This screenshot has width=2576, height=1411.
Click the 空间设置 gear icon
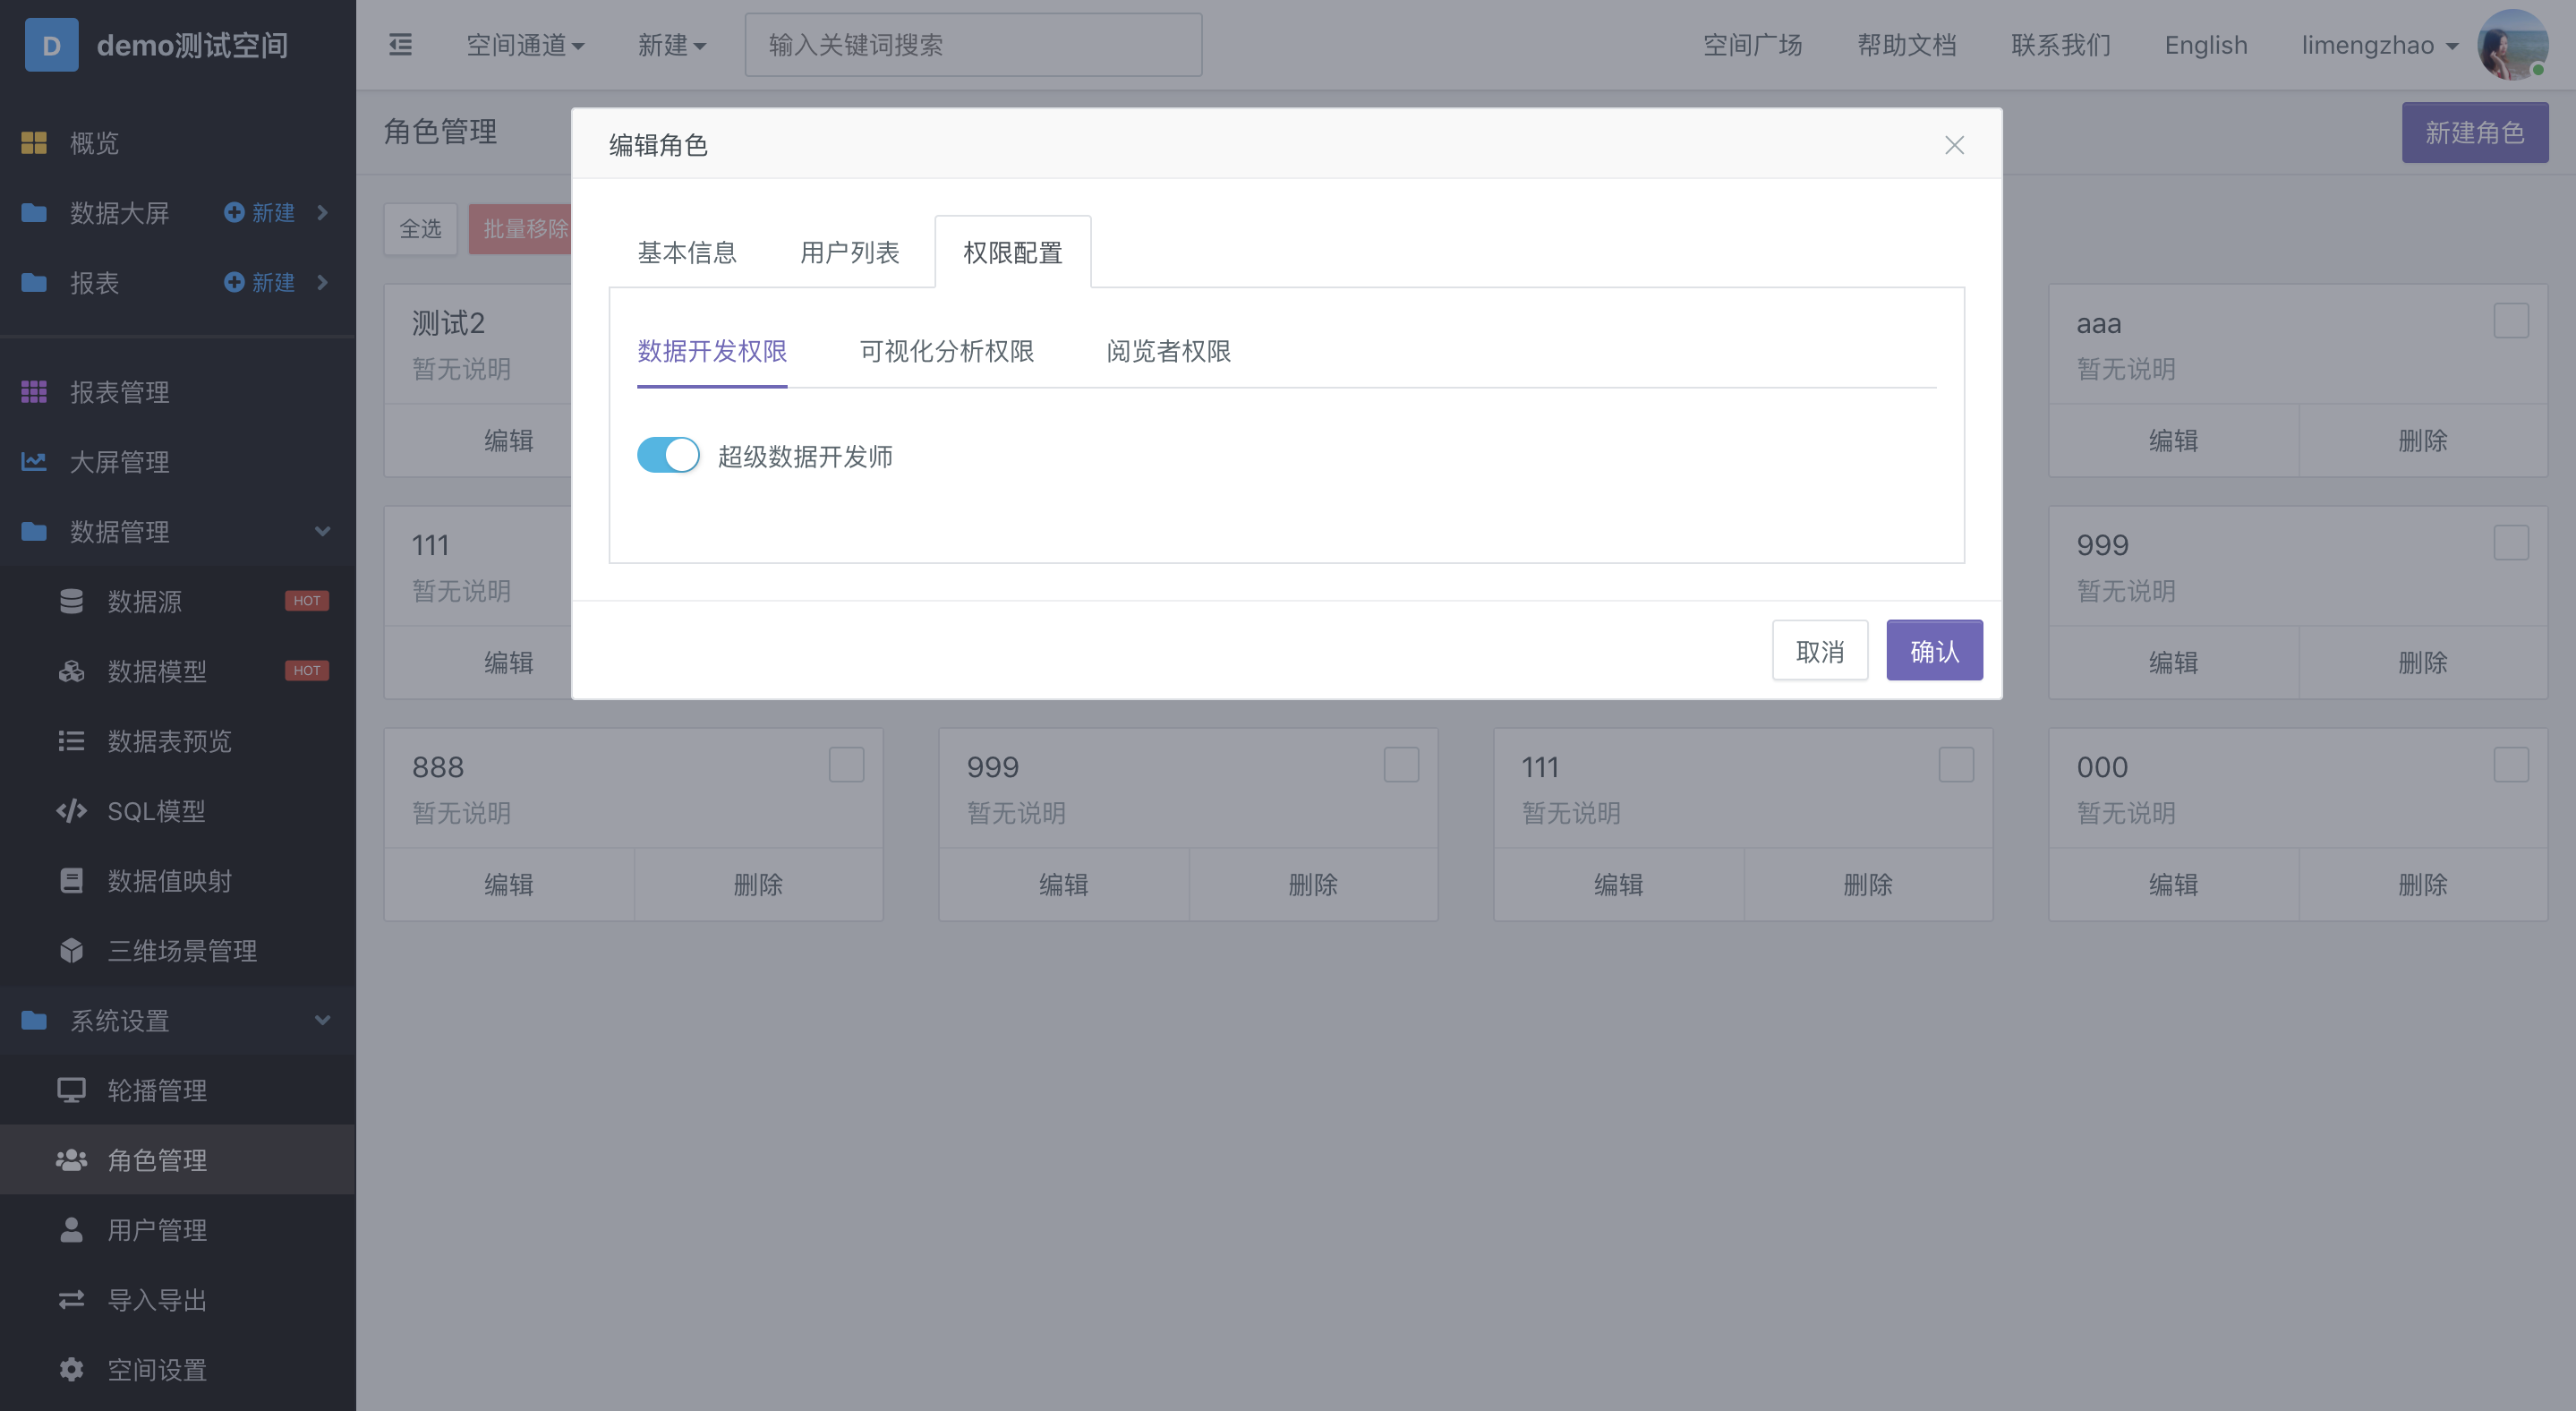click(x=71, y=1370)
